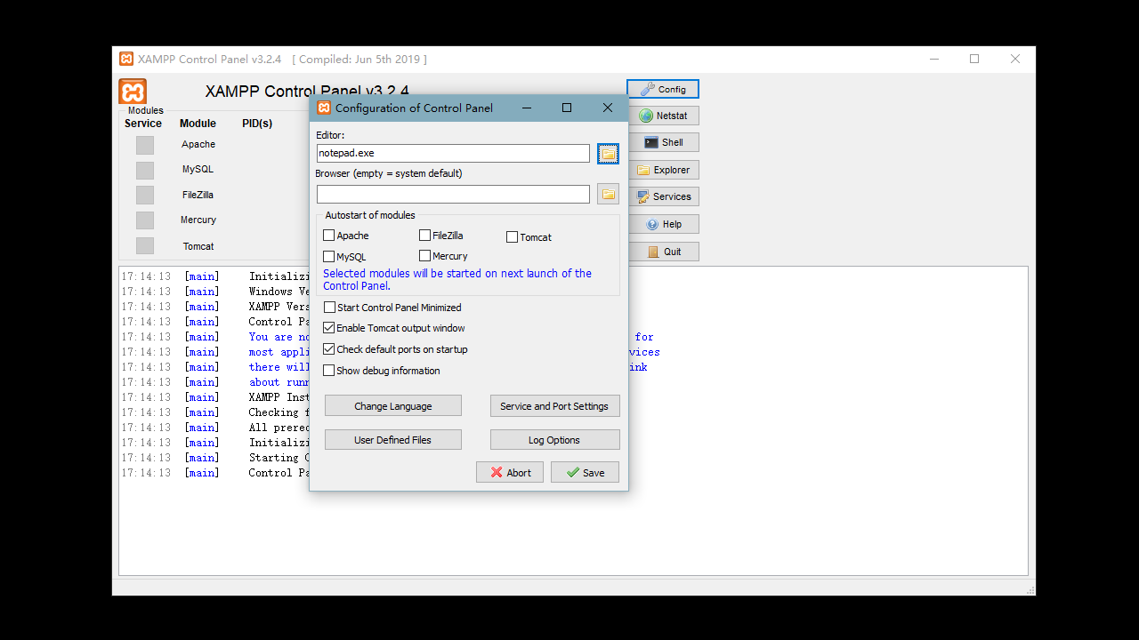Viewport: 1139px width, 640px height.
Task: Click the XAMPP logo in main panel
Action: point(133,92)
